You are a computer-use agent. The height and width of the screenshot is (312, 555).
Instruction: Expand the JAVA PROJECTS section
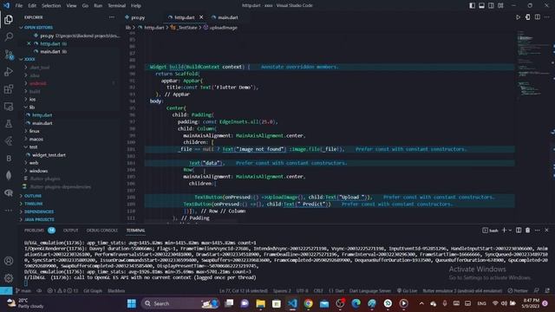pos(39,219)
